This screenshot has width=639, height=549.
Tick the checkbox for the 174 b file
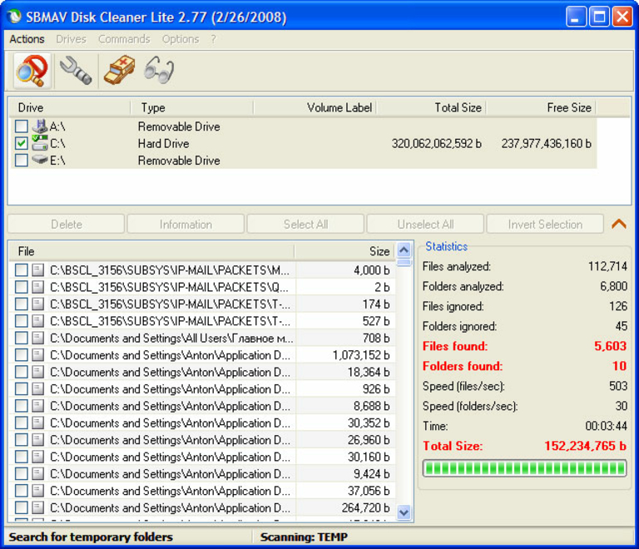point(21,304)
